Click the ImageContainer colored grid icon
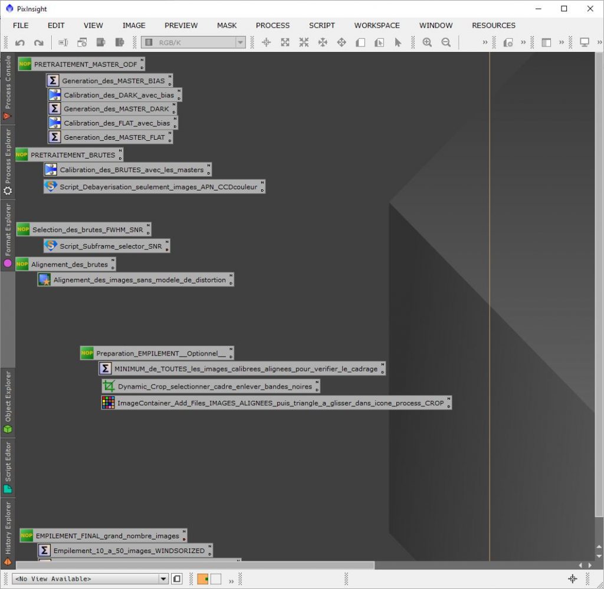Screen dimensions: 604x589 coord(109,403)
